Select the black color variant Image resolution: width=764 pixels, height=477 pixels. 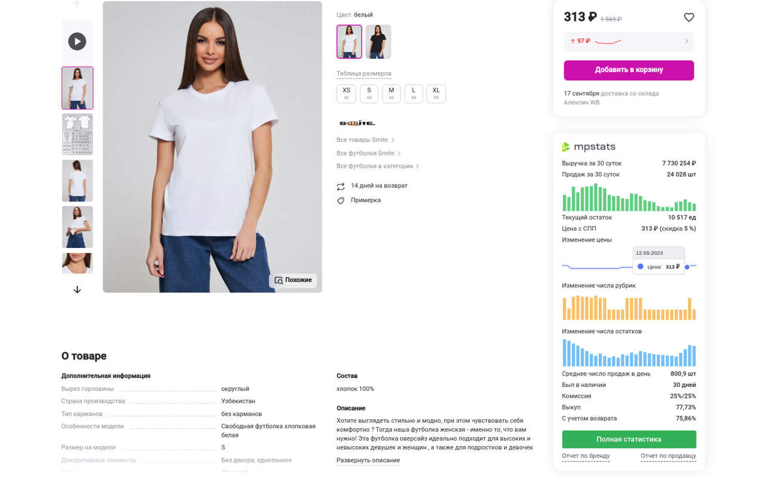(x=378, y=42)
